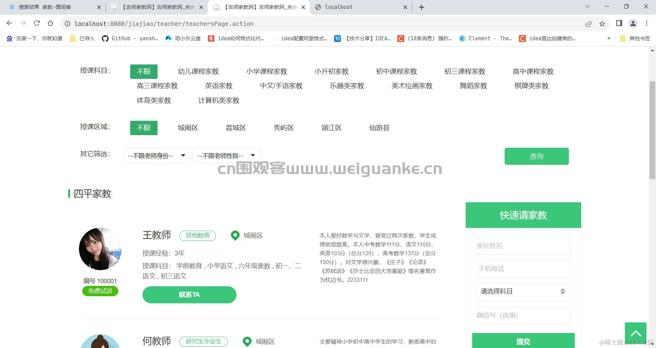Filter area by 城厢区
656x348 pixels.
[x=188, y=128]
